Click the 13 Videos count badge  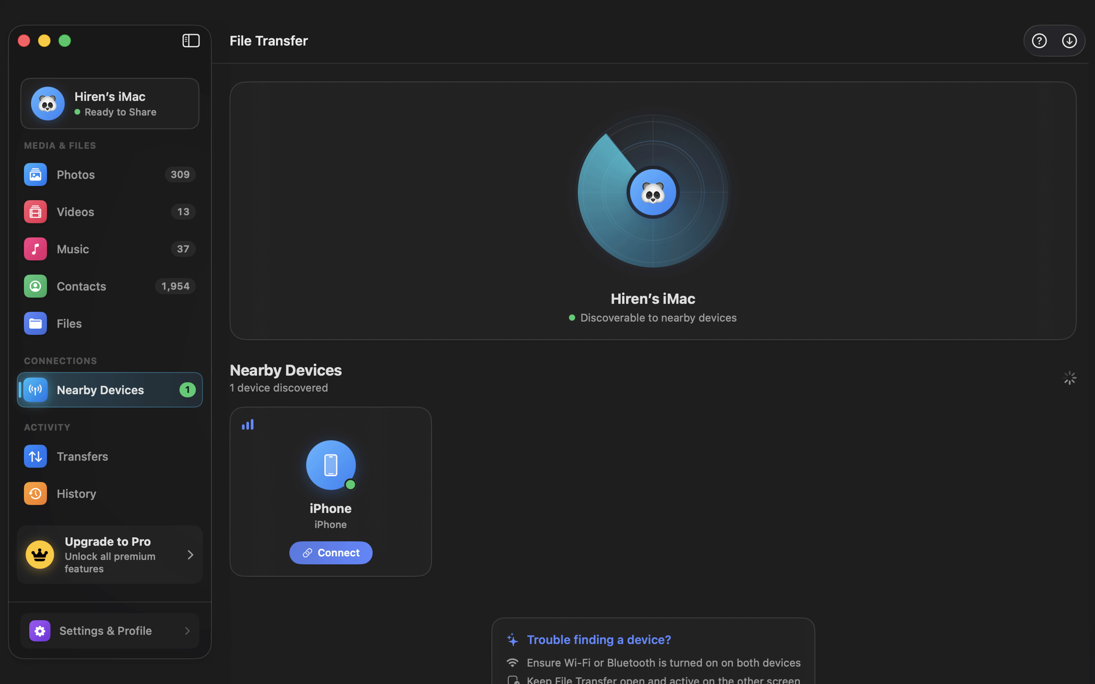coord(183,212)
